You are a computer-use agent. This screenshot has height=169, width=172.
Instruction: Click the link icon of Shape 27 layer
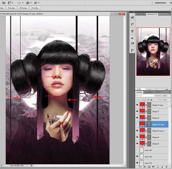[146, 111]
